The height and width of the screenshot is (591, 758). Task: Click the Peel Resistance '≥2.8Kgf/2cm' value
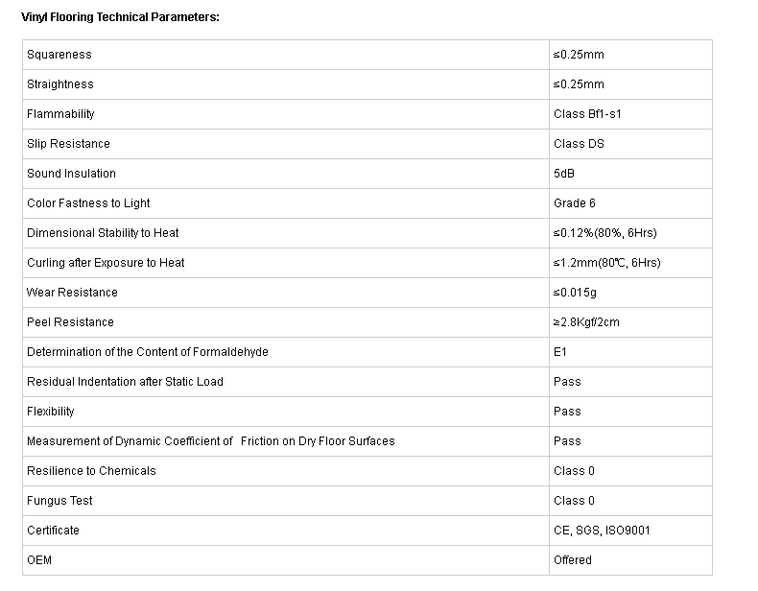tap(586, 322)
